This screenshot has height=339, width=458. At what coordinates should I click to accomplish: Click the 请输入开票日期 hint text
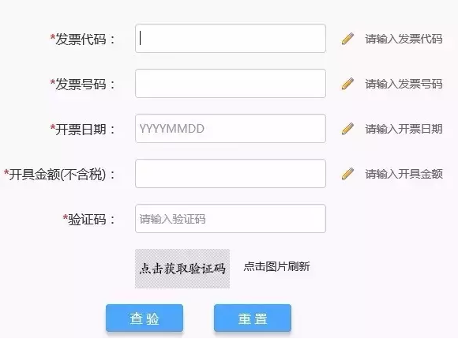pos(404,129)
